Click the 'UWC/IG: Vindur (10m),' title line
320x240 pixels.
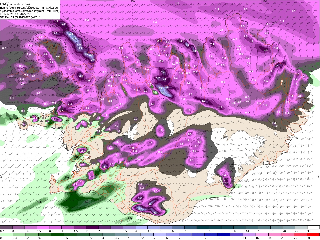coord(16,4)
